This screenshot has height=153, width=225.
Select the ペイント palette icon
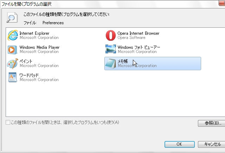click(x=13, y=64)
